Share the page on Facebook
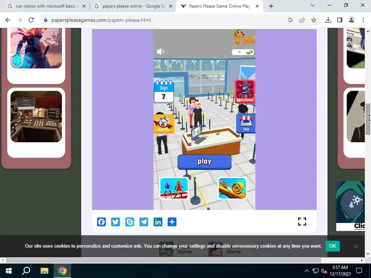The height and width of the screenshot is (278, 371). click(x=101, y=222)
